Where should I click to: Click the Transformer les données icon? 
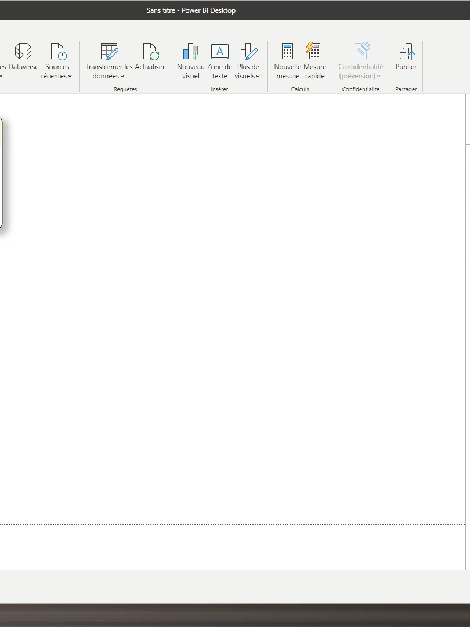(109, 52)
